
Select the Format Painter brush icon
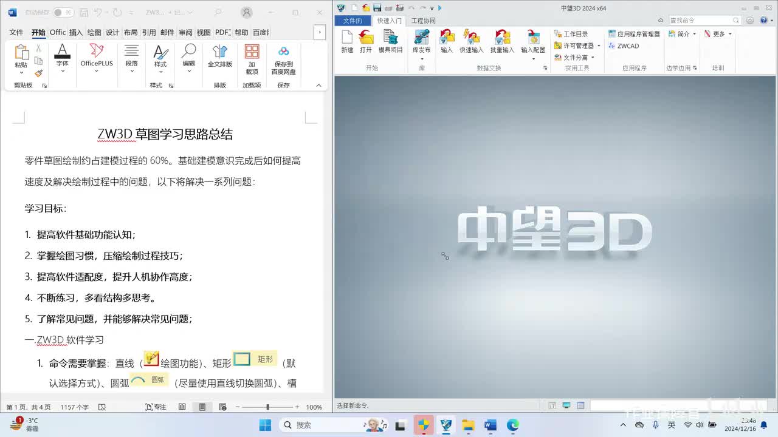[38, 73]
